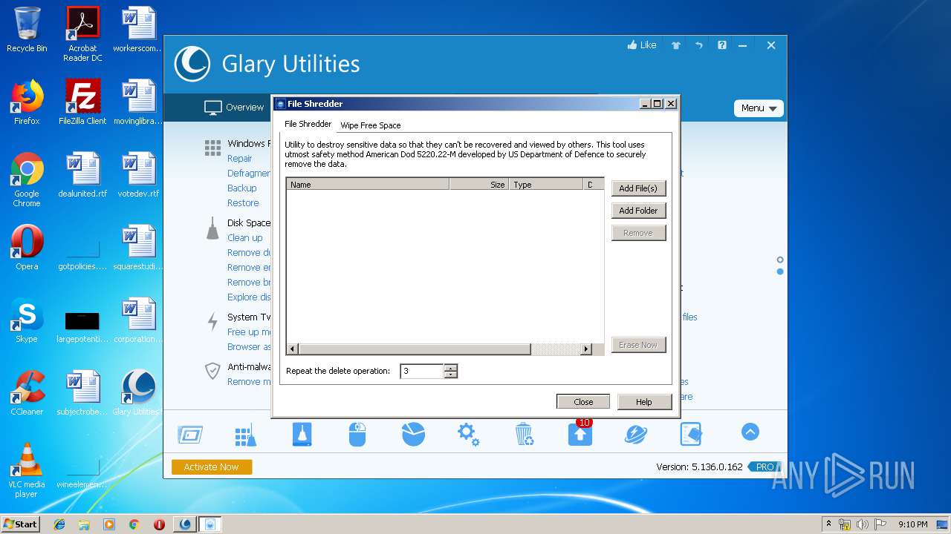This screenshot has width=951, height=534.
Task: Click the Help button in File Shredder
Action: point(644,402)
